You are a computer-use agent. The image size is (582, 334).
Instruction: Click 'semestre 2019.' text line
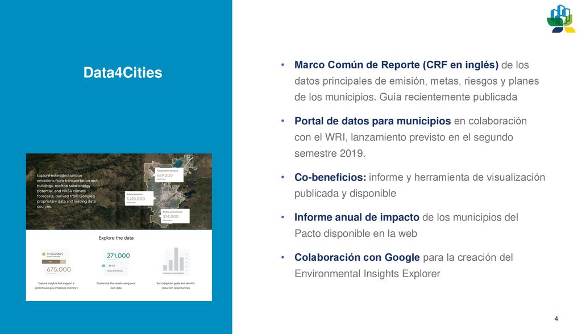tap(330, 153)
